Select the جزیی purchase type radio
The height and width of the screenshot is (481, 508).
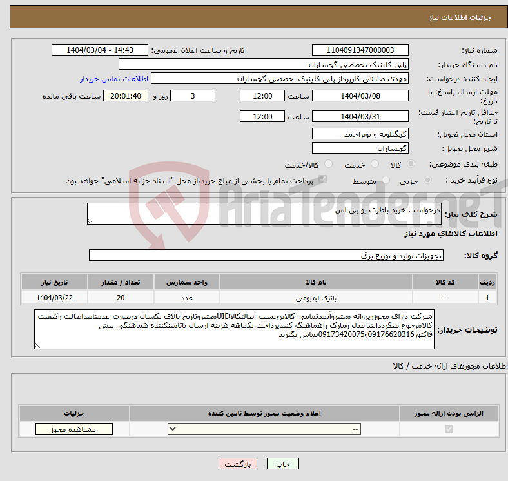pos(427,179)
